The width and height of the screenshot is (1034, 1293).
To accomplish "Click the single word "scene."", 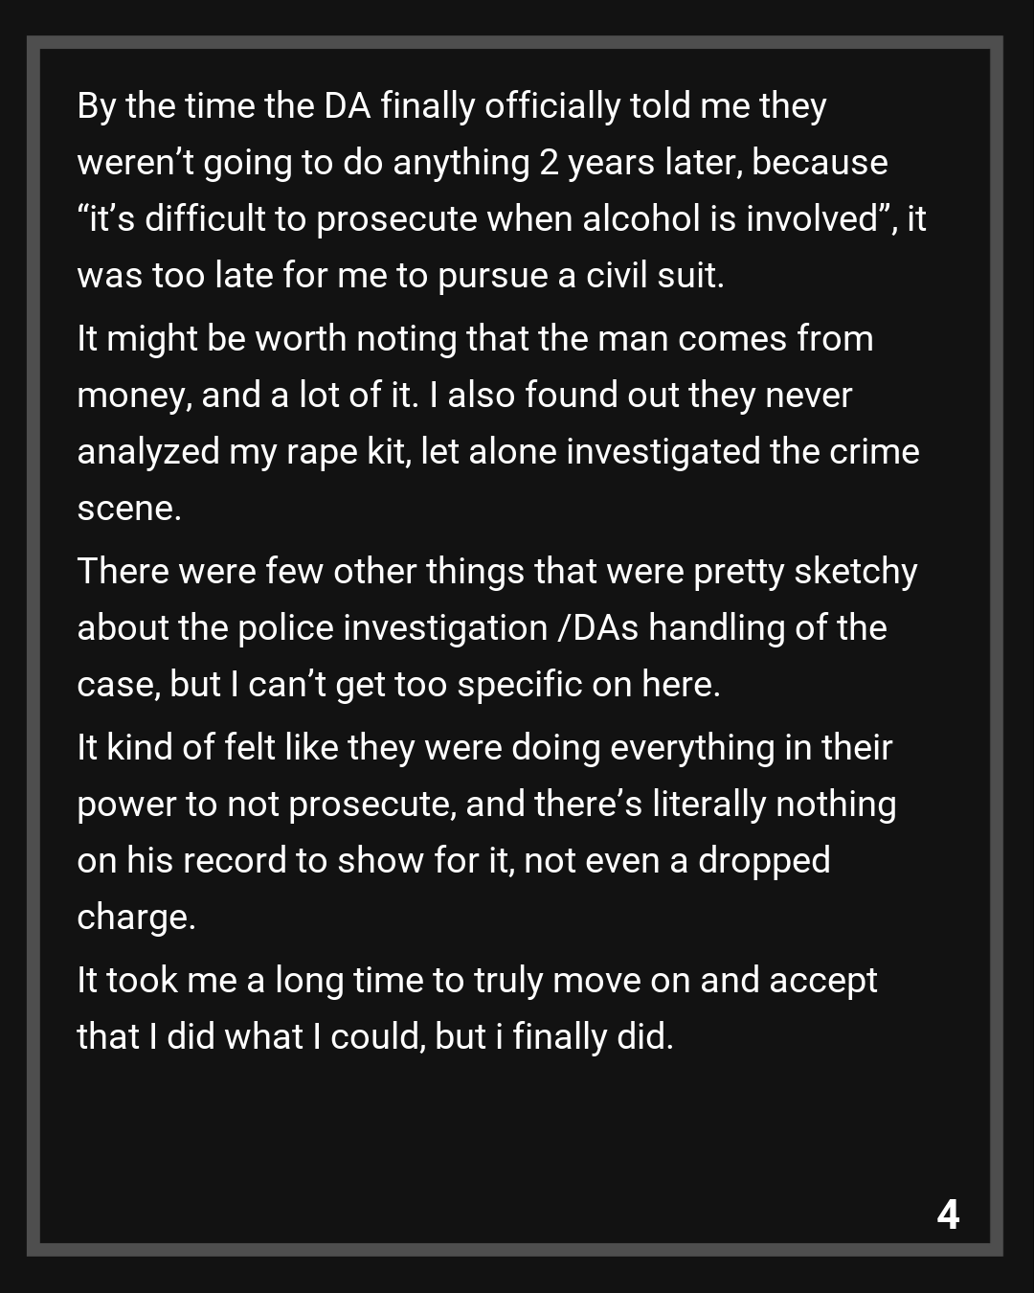I will tap(129, 509).
